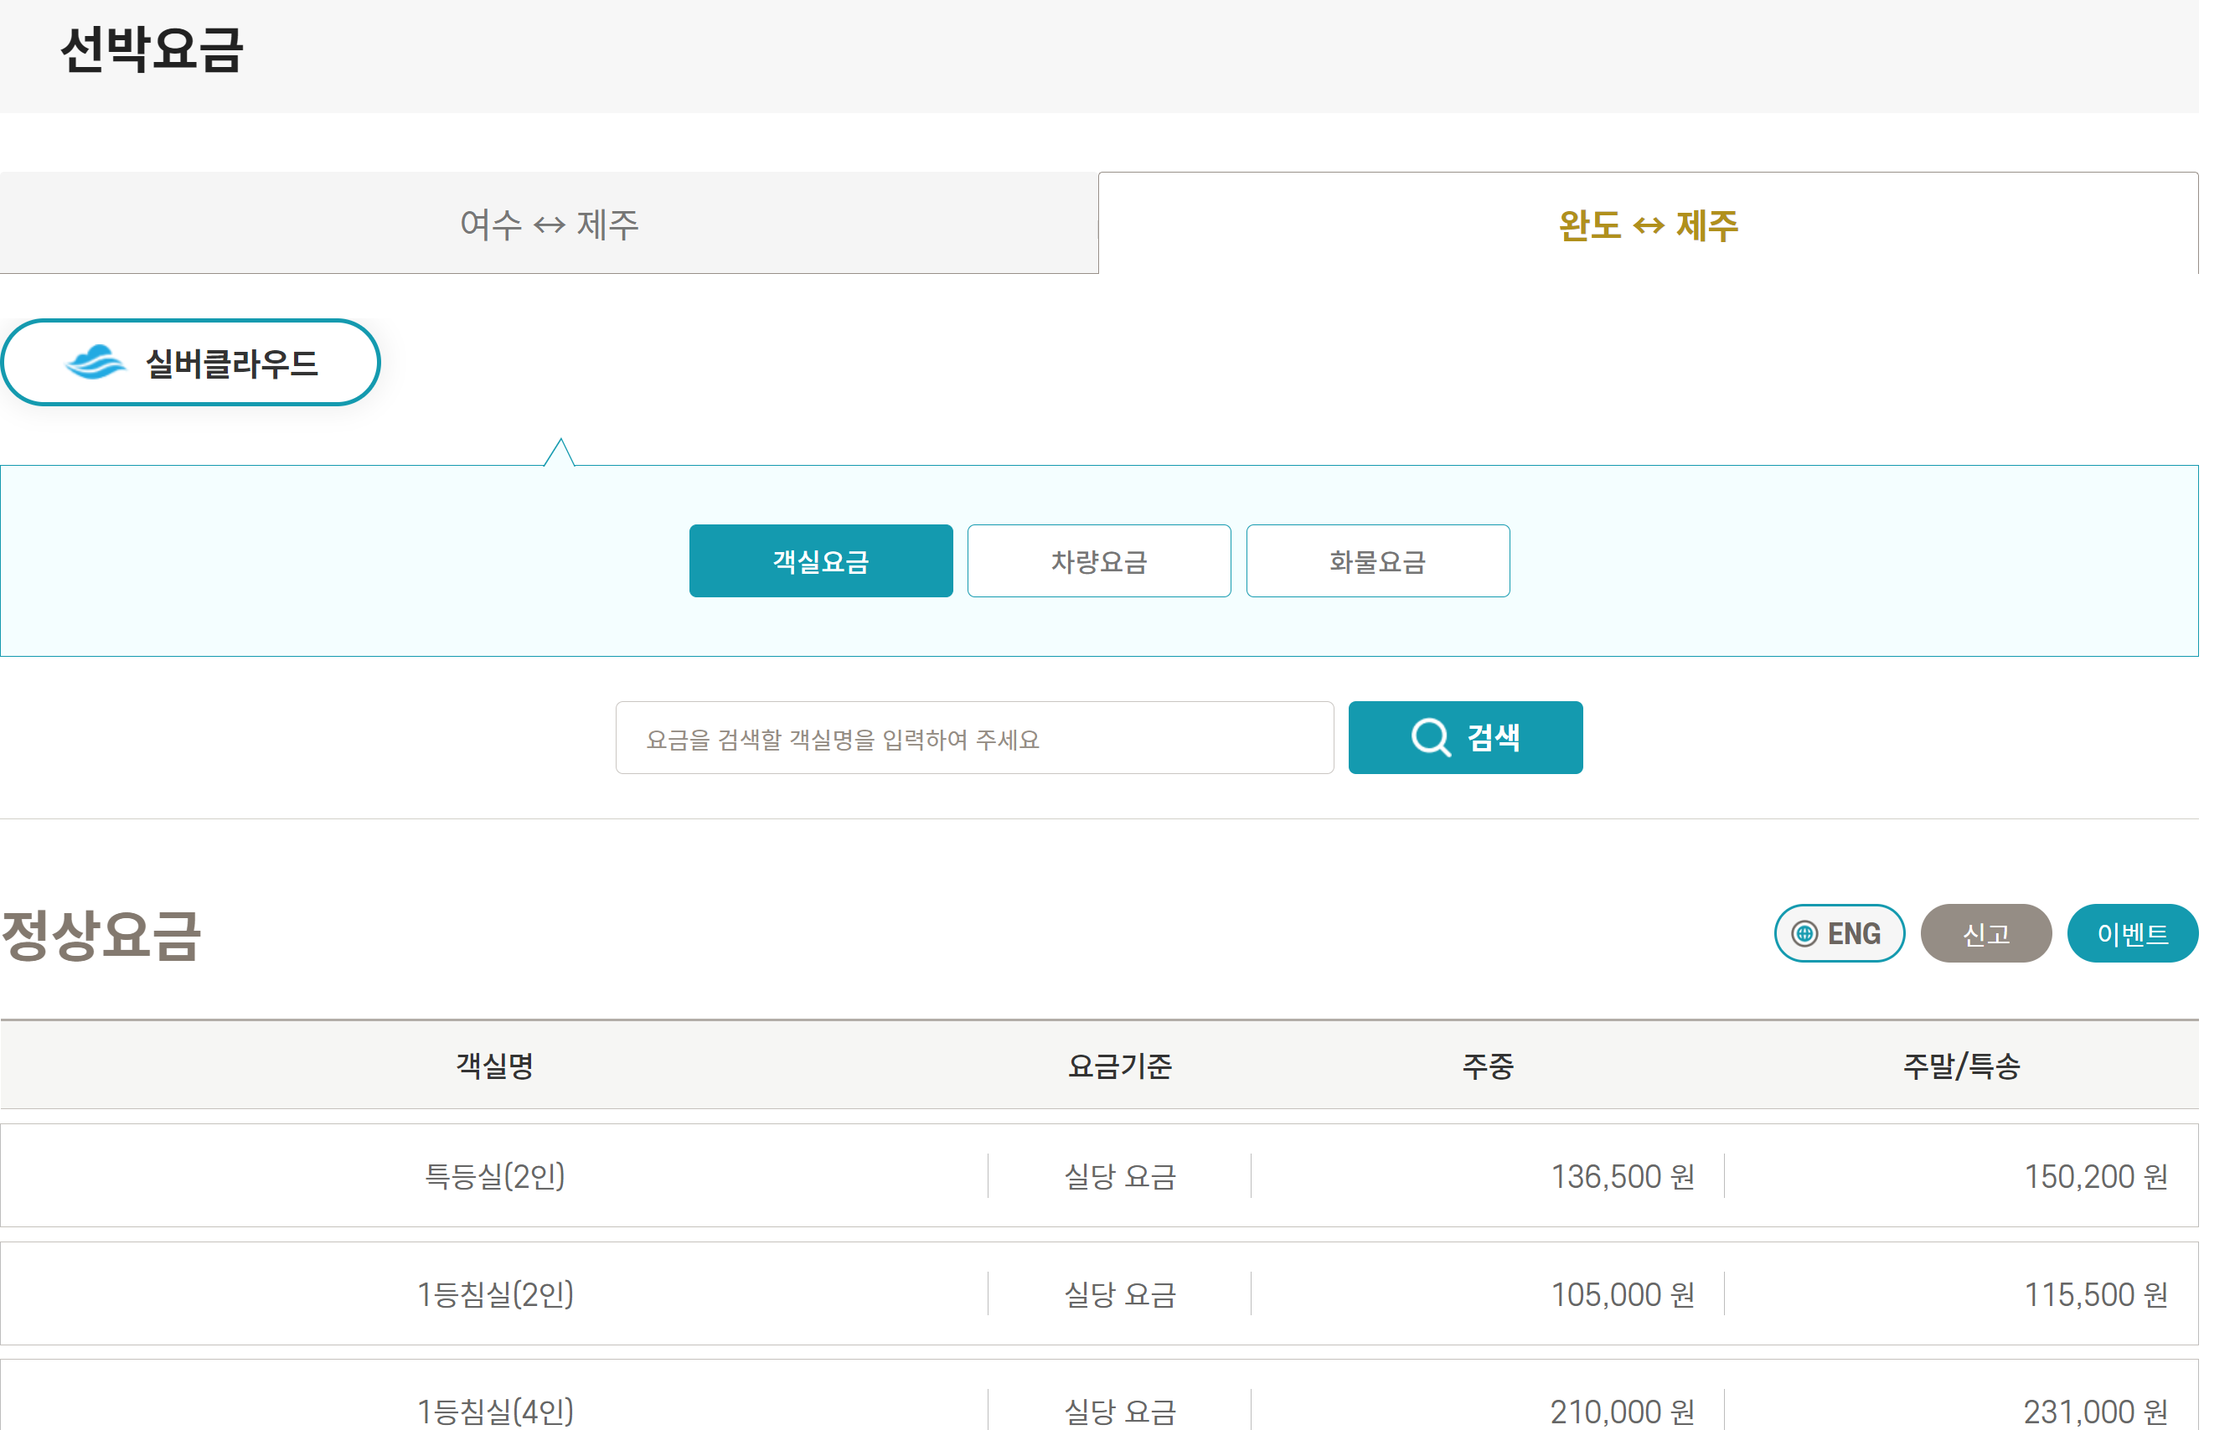Screen dimensions: 2235x1430
Task: Select the 1등침실(4인) cabin name cell
Action: [x=495, y=1411]
